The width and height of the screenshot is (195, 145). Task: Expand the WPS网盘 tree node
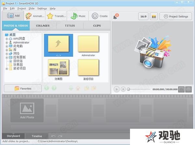coord(7,39)
